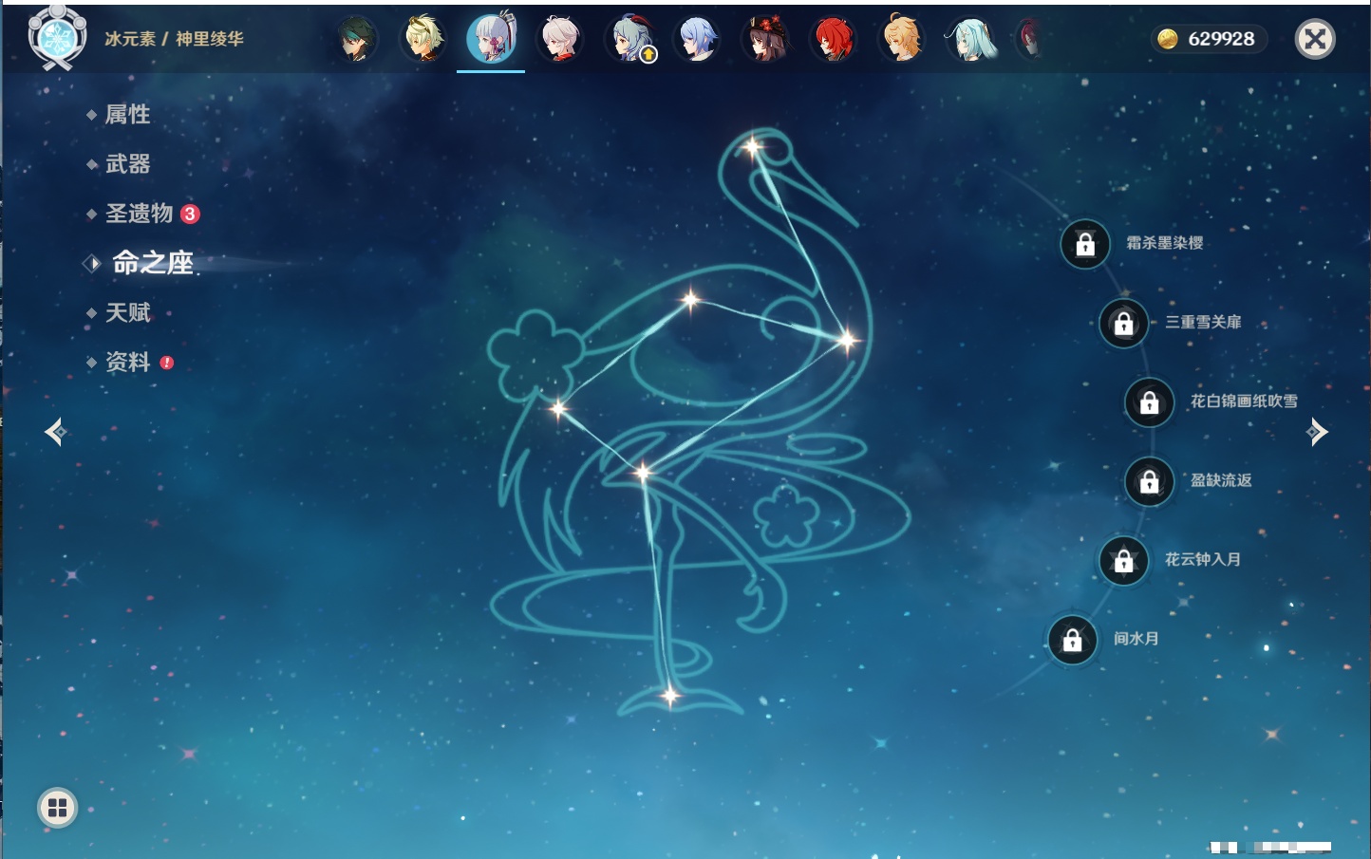Open the grid menu button at bottom left

pyautogui.click(x=57, y=808)
